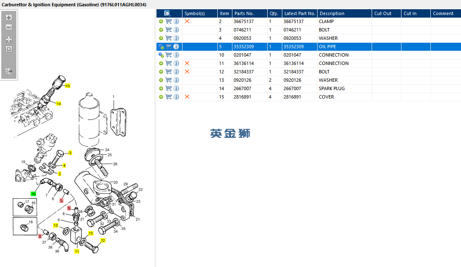Click parts number 0201047 in Parts No. column
Viewport: 461px width, 267px height.
242,55
